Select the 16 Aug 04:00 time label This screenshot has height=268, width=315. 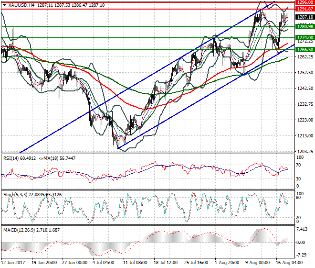pyautogui.click(x=290, y=263)
